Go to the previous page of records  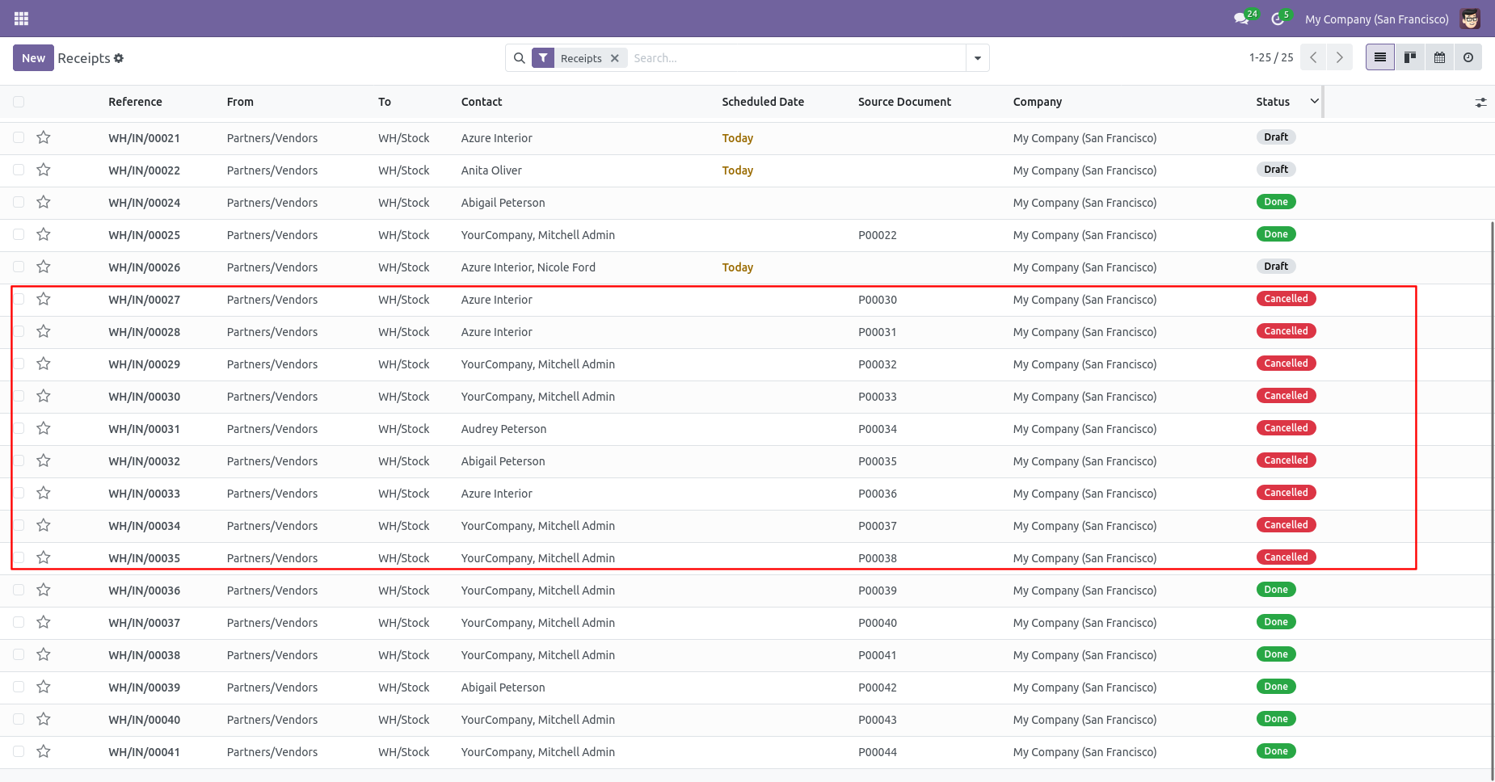[1313, 57]
